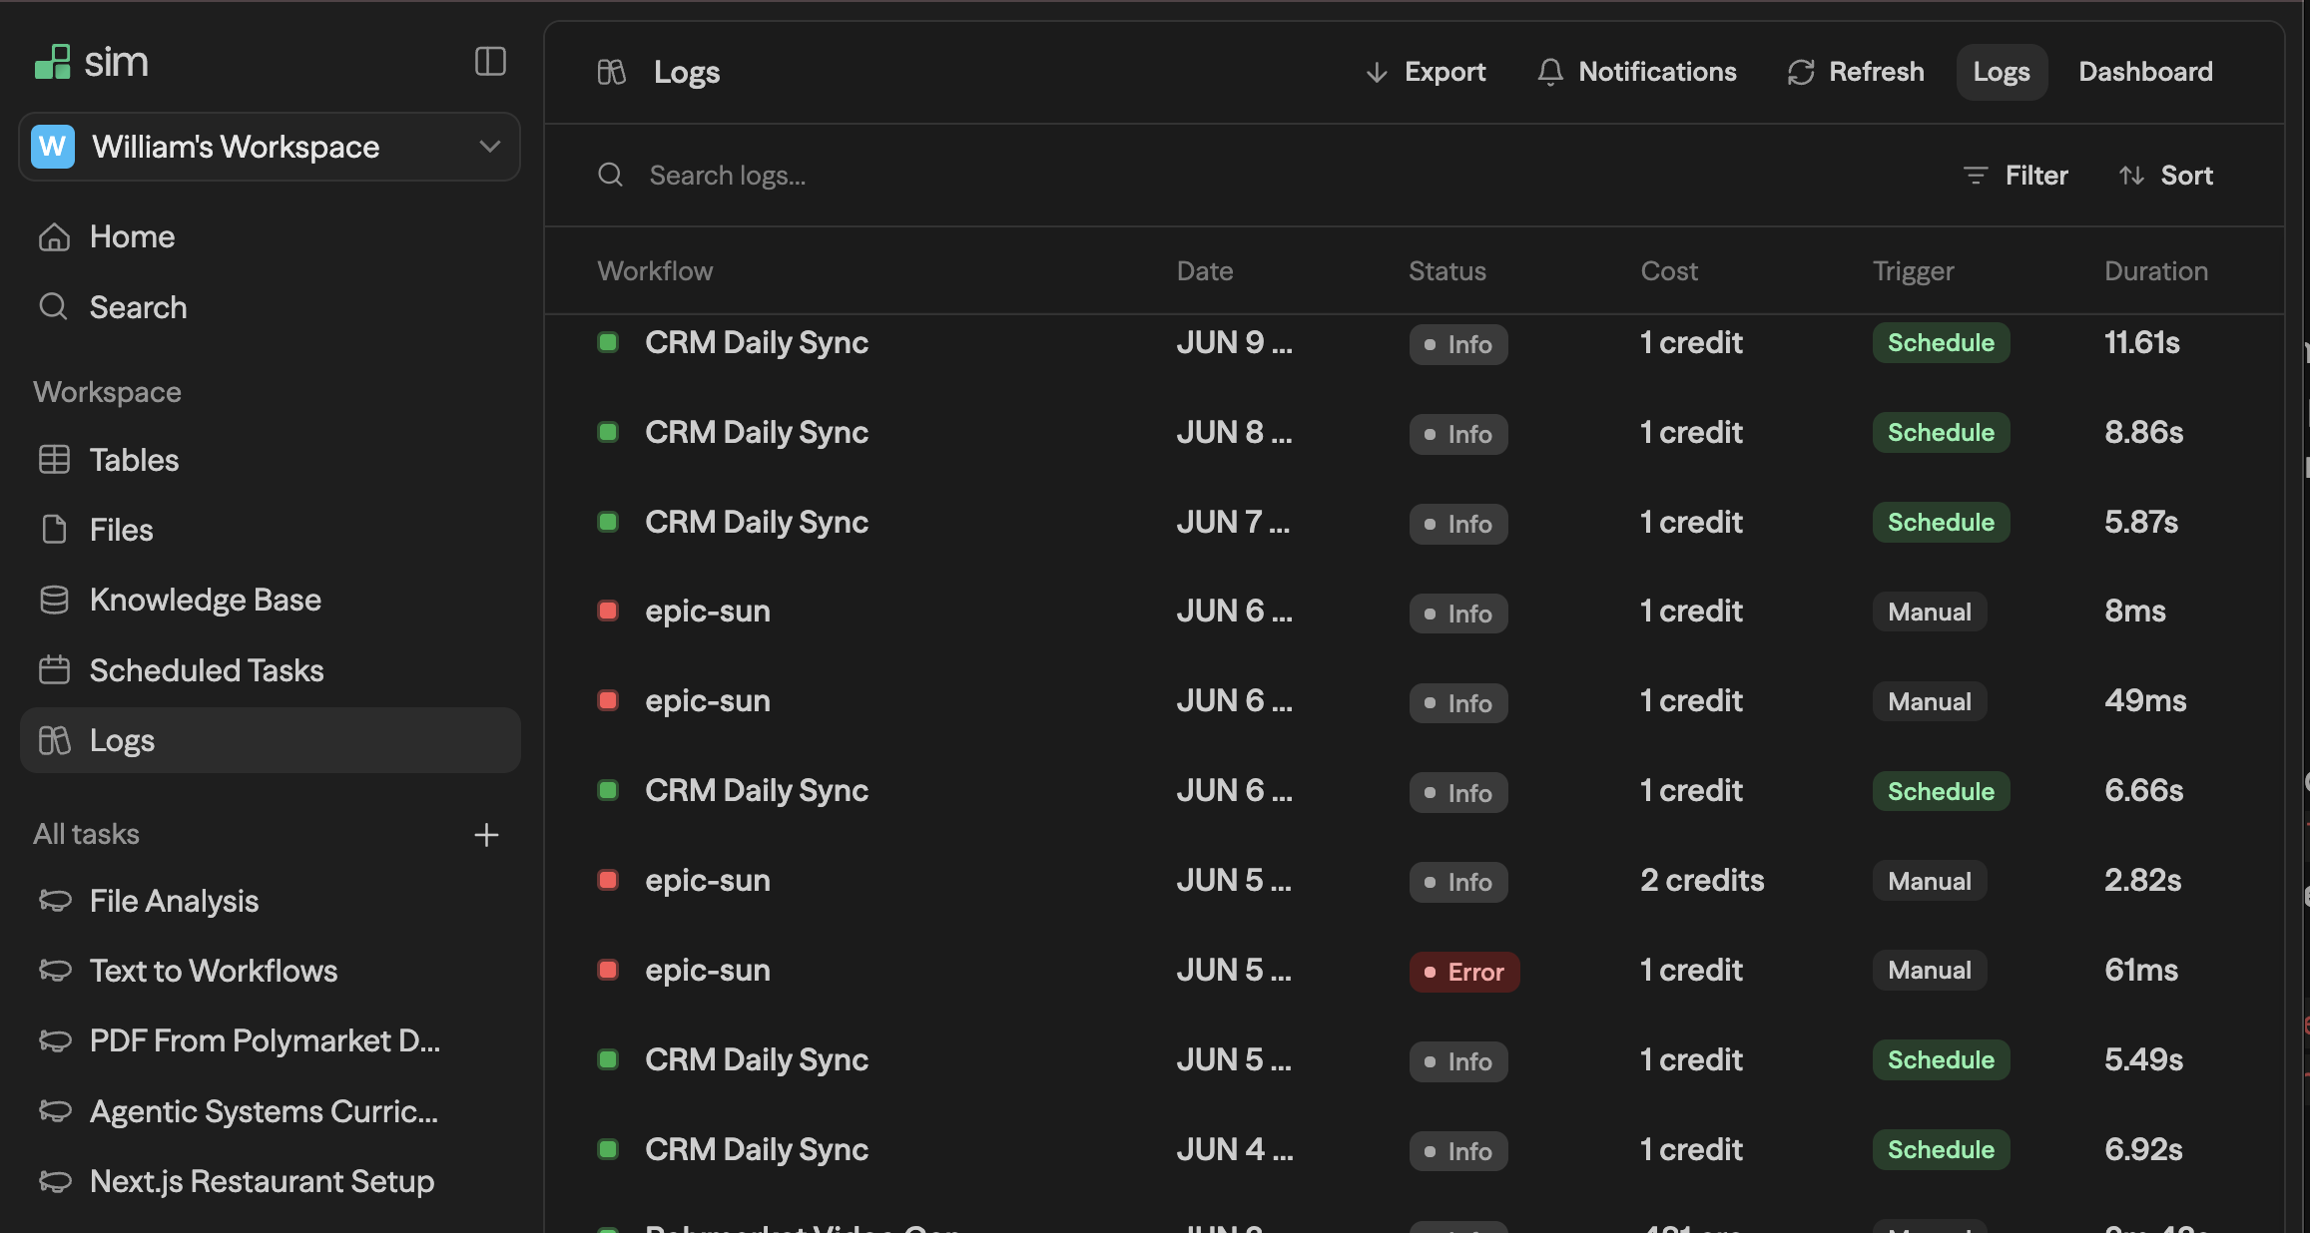Image resolution: width=2310 pixels, height=1233 pixels.
Task: Click the Tables grid icon
Action: pos(54,460)
